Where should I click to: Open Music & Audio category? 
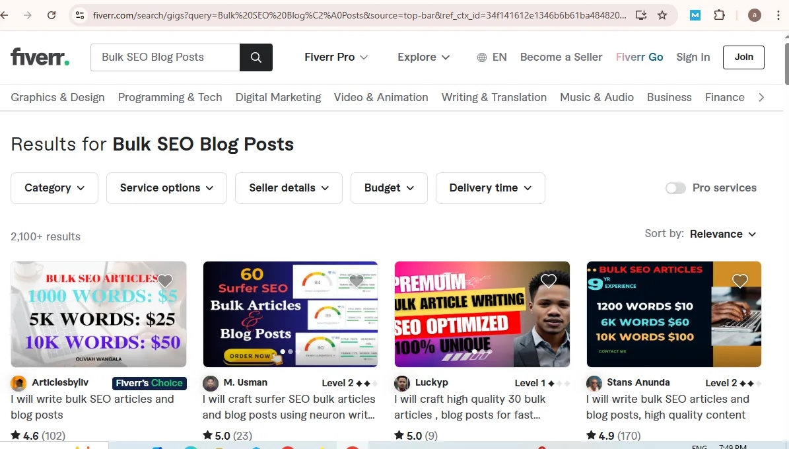pyautogui.click(x=597, y=97)
